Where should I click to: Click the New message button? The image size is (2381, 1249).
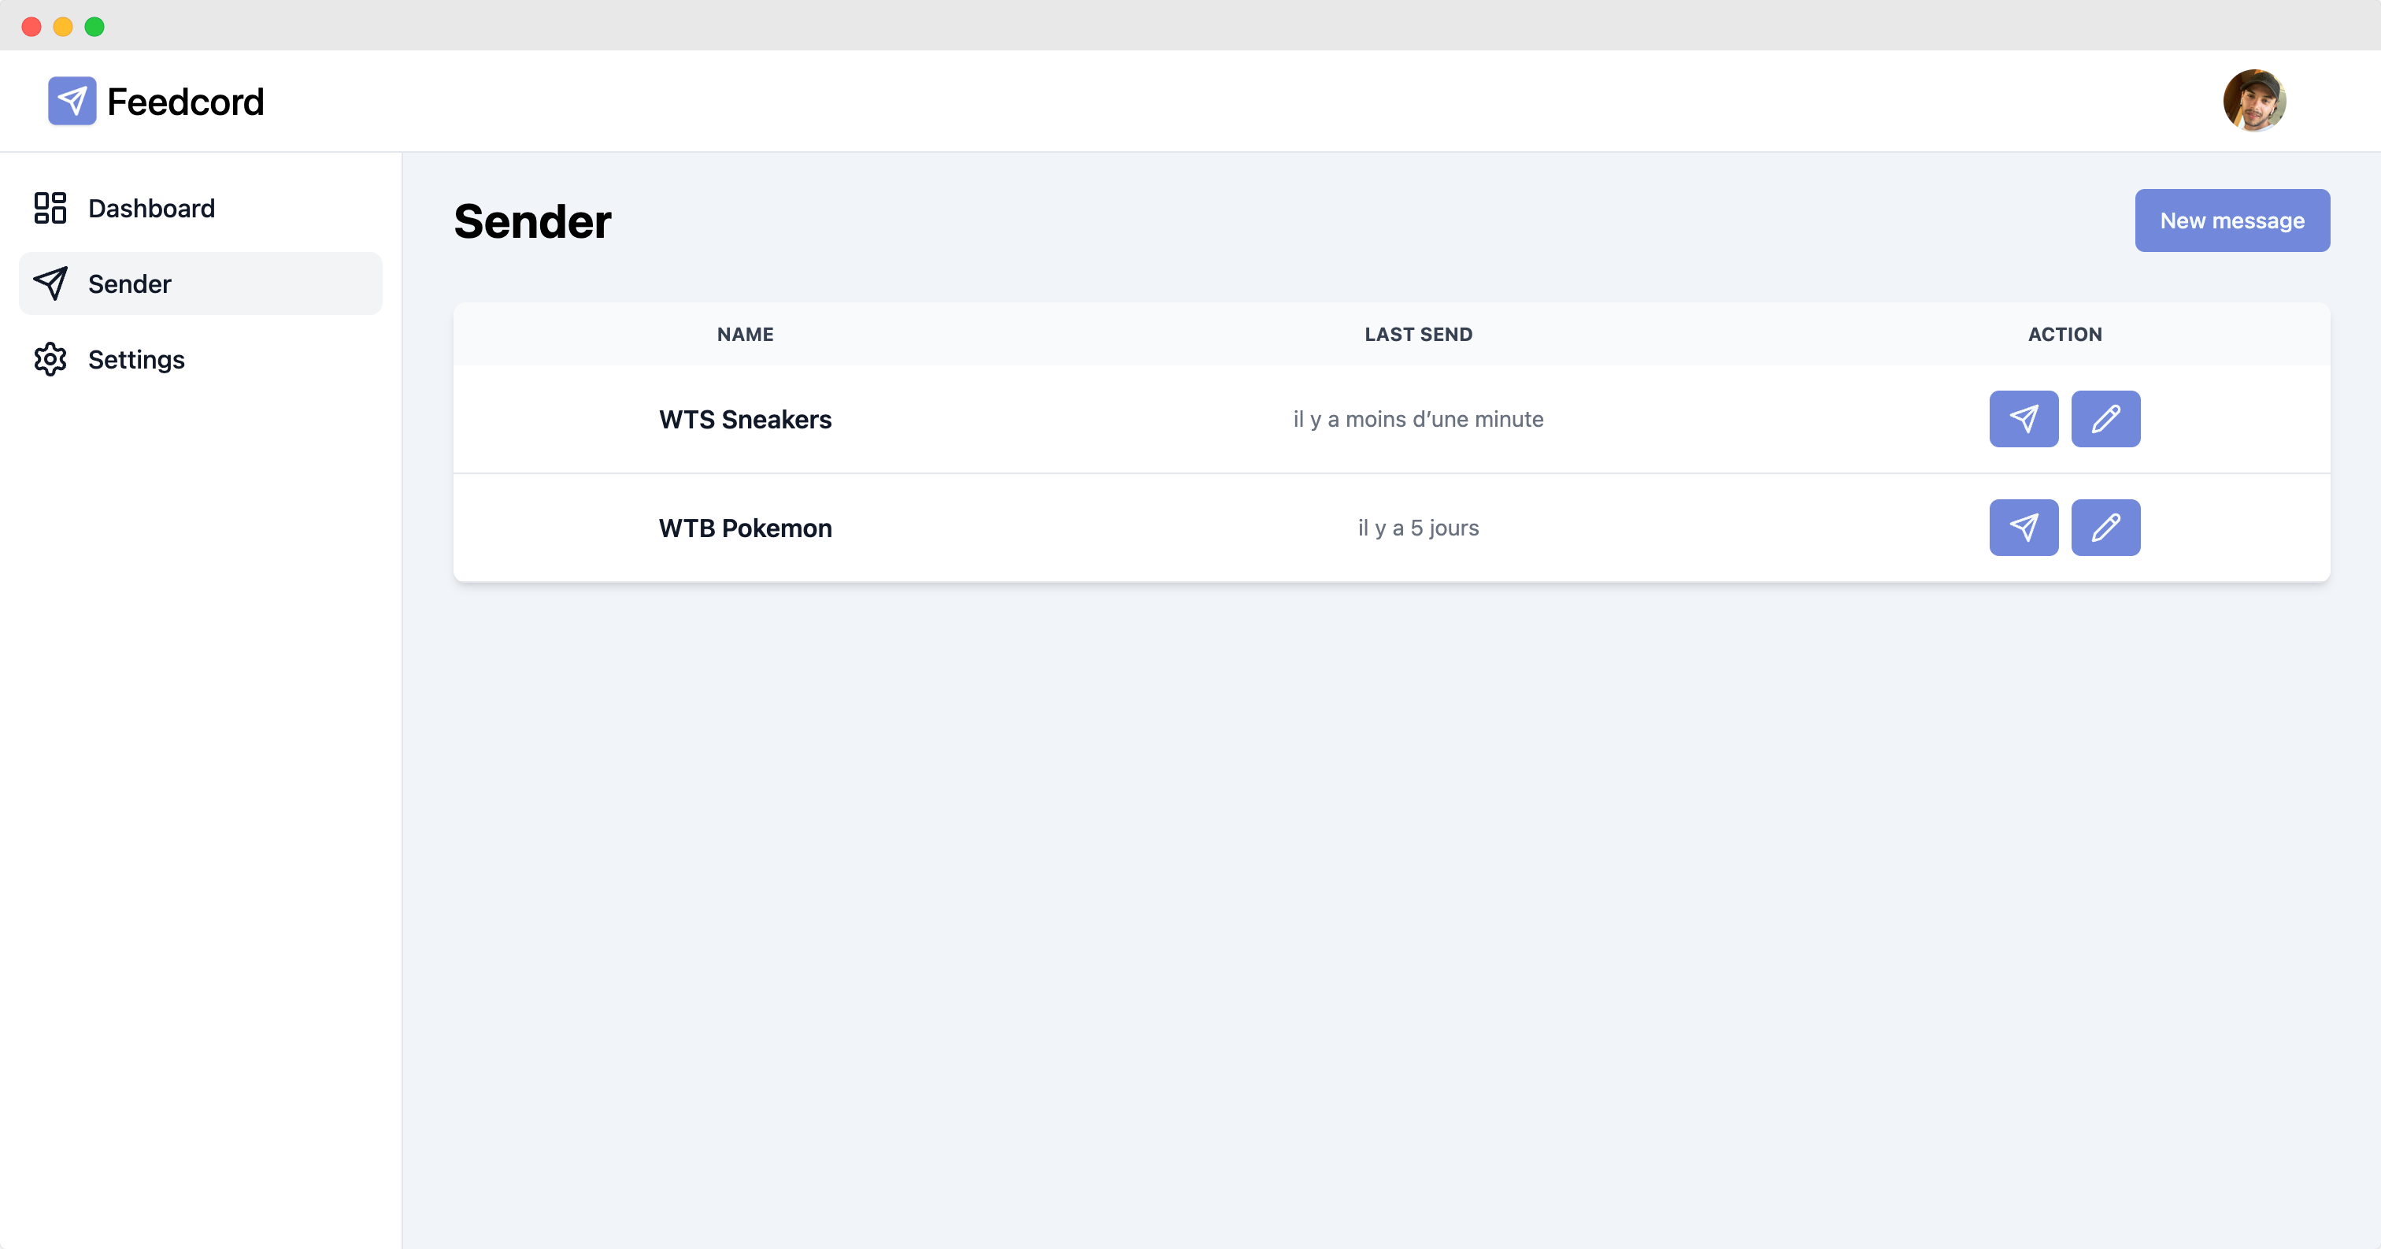pyautogui.click(x=2231, y=221)
